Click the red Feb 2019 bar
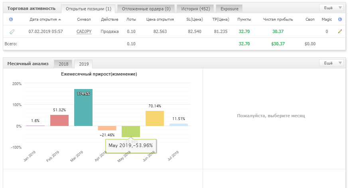 (x=59, y=120)
